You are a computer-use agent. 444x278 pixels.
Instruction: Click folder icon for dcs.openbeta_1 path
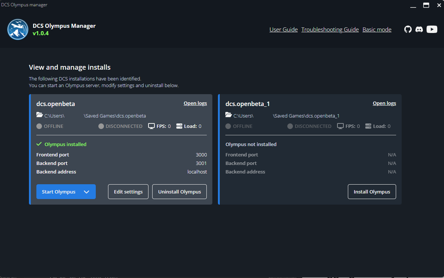click(229, 115)
